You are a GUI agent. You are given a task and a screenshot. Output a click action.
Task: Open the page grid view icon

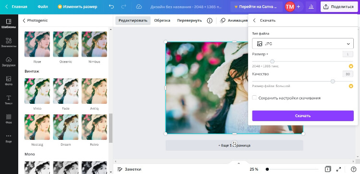click(328, 169)
